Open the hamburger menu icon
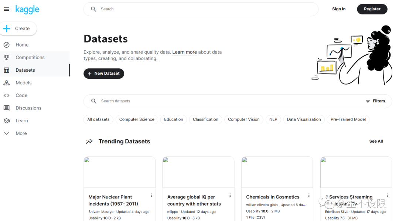The height and width of the screenshot is (221, 399). coord(7,9)
